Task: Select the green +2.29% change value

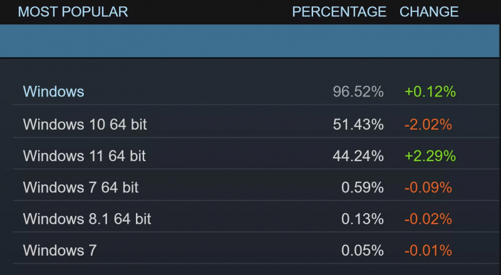Action: point(430,156)
